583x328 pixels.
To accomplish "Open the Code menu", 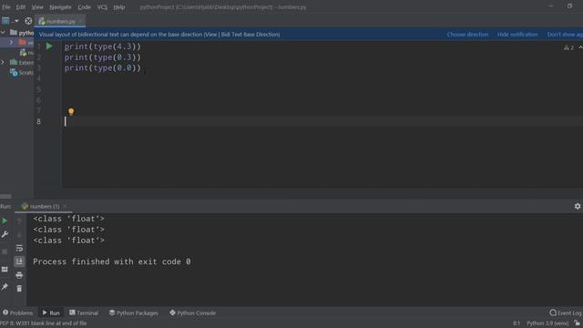I will click(x=84, y=7).
